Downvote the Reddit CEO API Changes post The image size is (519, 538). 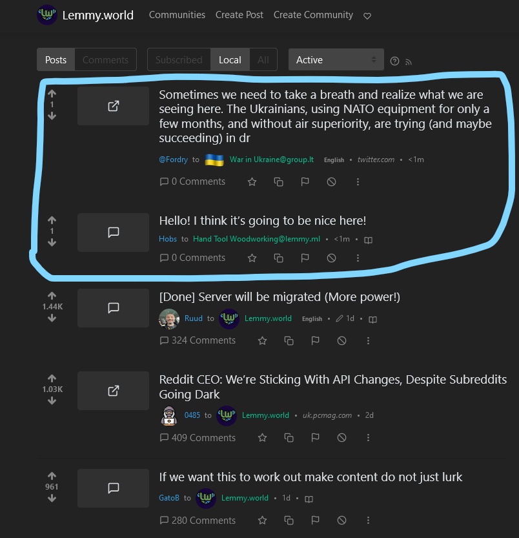point(52,400)
